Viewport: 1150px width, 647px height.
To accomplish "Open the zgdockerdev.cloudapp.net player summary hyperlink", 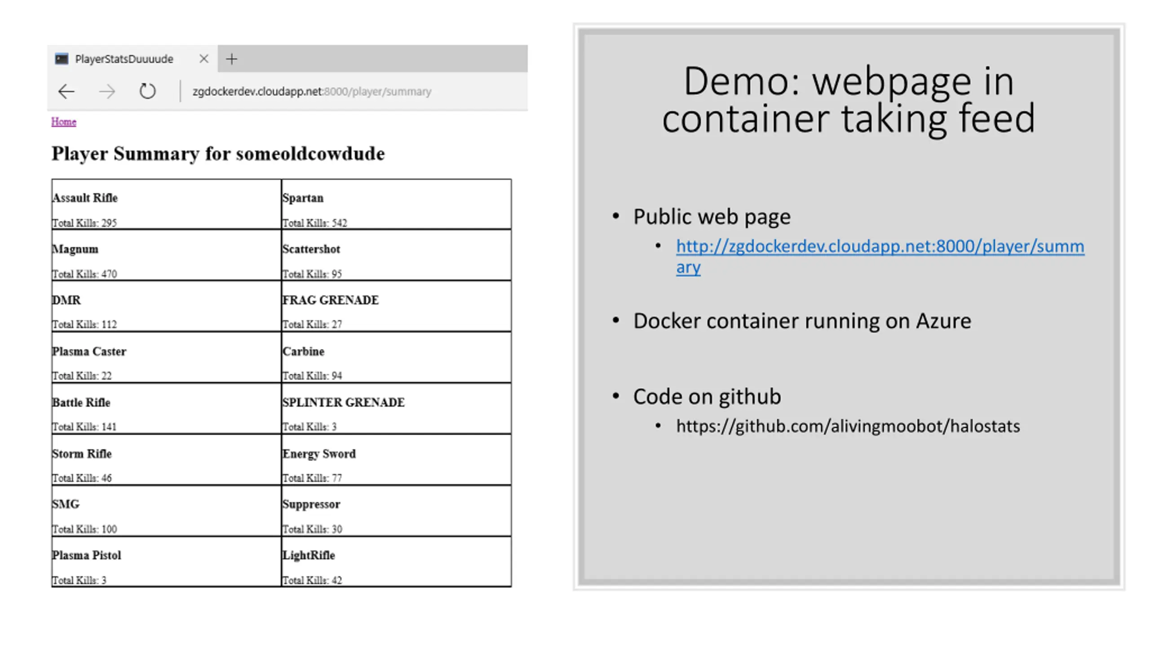I will pyautogui.click(x=880, y=257).
